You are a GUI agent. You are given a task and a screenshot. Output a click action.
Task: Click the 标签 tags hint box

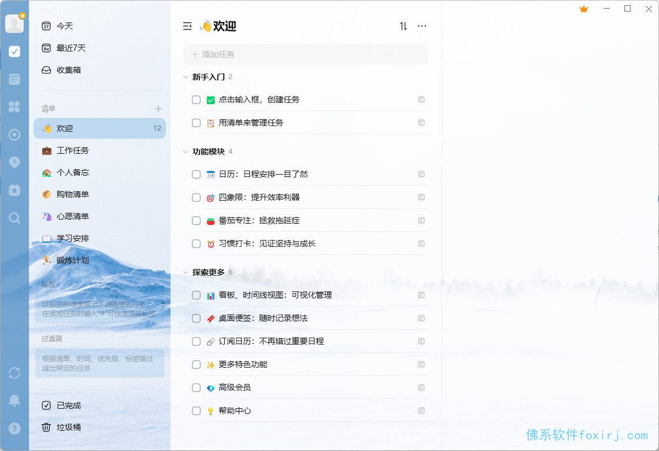click(99, 309)
